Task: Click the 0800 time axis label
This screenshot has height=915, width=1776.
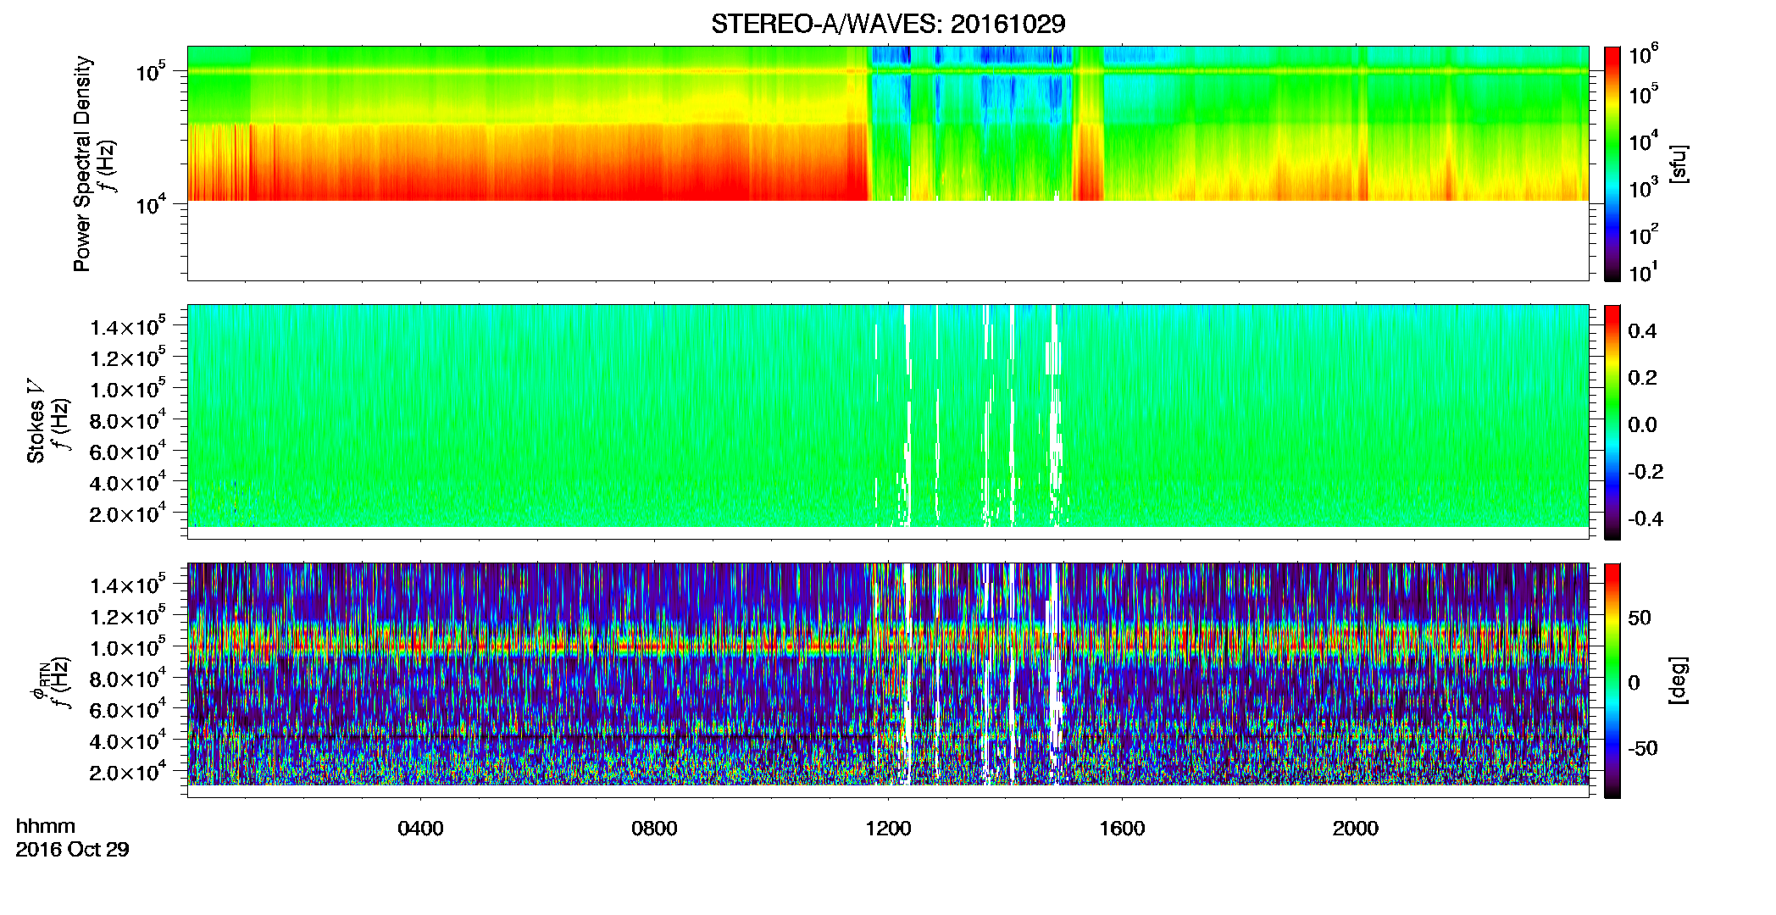Action: coord(654,829)
